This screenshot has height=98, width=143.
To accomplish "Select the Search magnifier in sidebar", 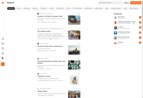I will point(3,58).
